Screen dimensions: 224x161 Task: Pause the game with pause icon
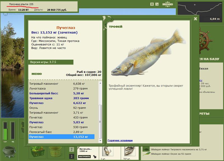(152, 4)
